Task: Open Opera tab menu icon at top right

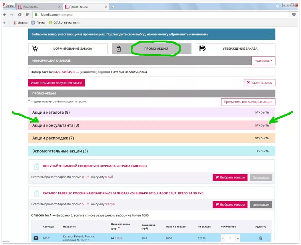Action: click(x=277, y=7)
